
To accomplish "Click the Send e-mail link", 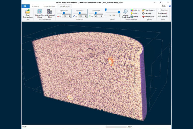I will pos(162,13).
